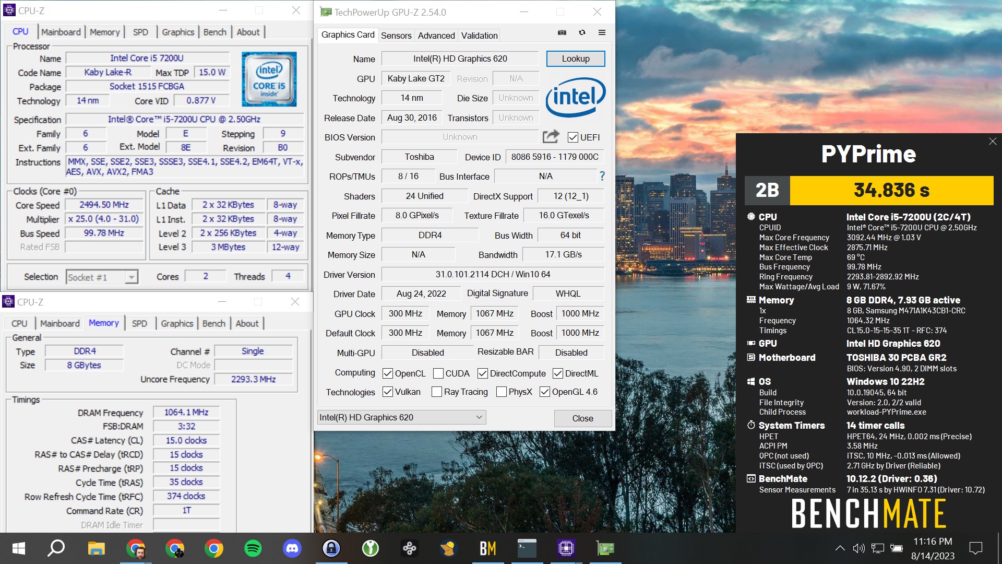Click the GPU-Z Close button
Viewport: 1002px width, 564px height.
coord(582,418)
